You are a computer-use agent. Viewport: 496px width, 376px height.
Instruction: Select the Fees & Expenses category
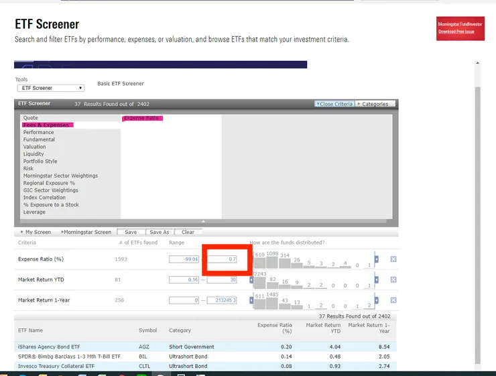click(48, 125)
